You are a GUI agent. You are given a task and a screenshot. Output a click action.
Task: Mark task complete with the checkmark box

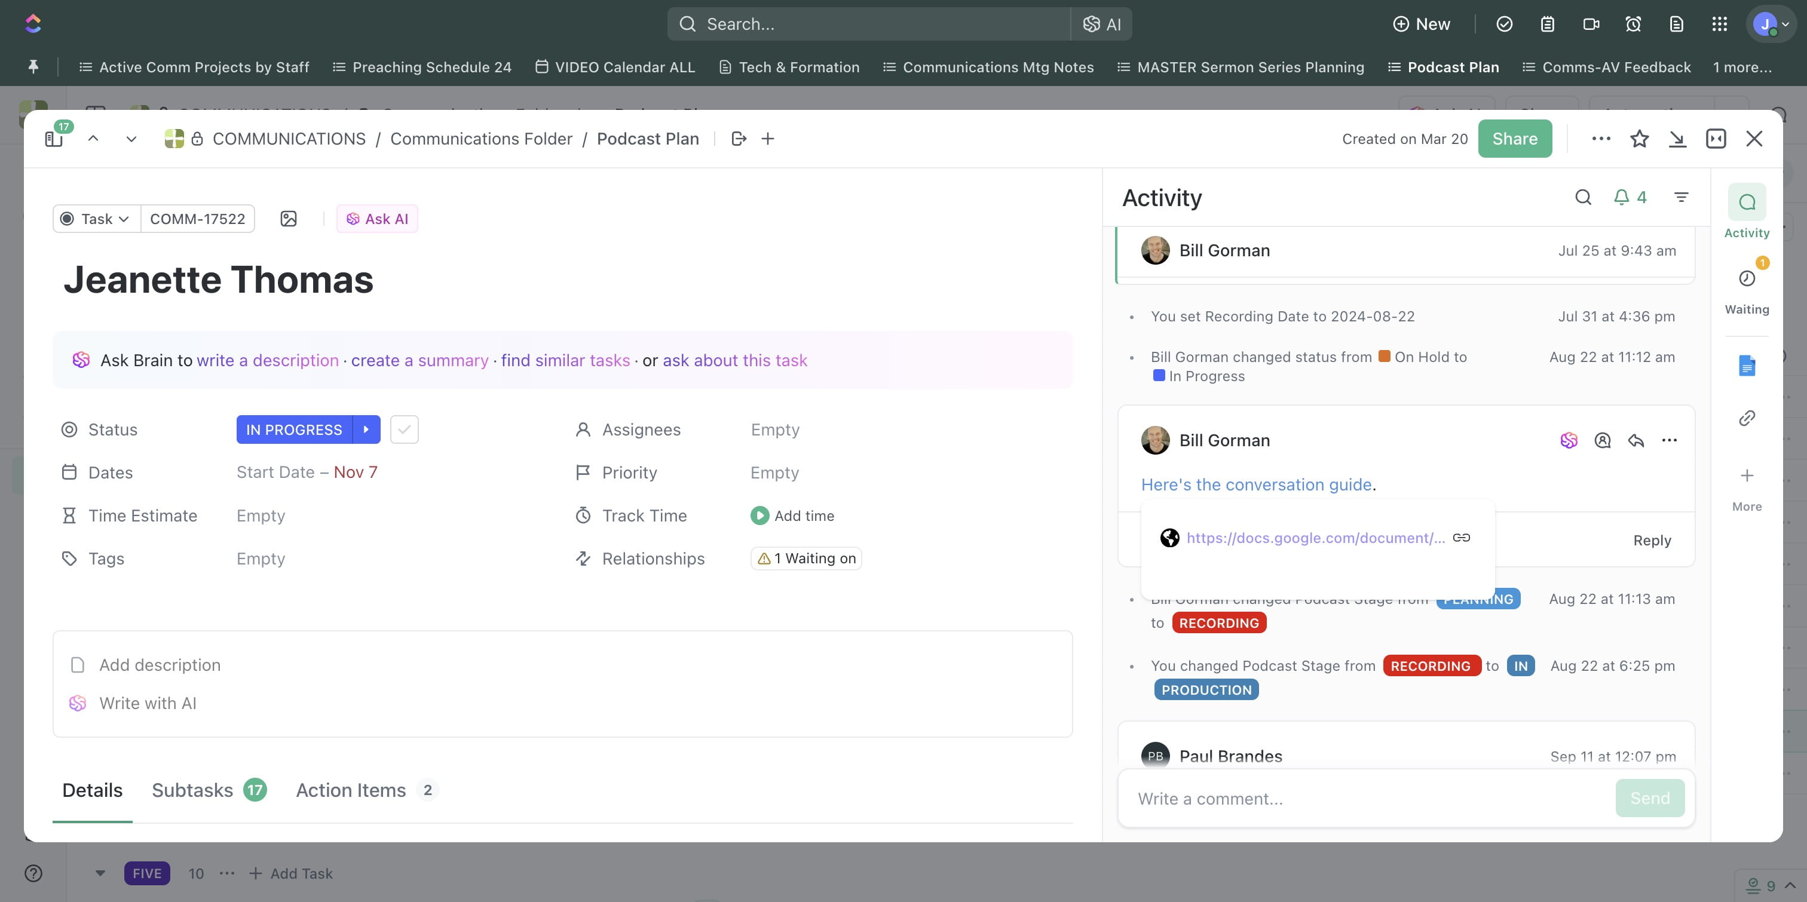(x=404, y=429)
